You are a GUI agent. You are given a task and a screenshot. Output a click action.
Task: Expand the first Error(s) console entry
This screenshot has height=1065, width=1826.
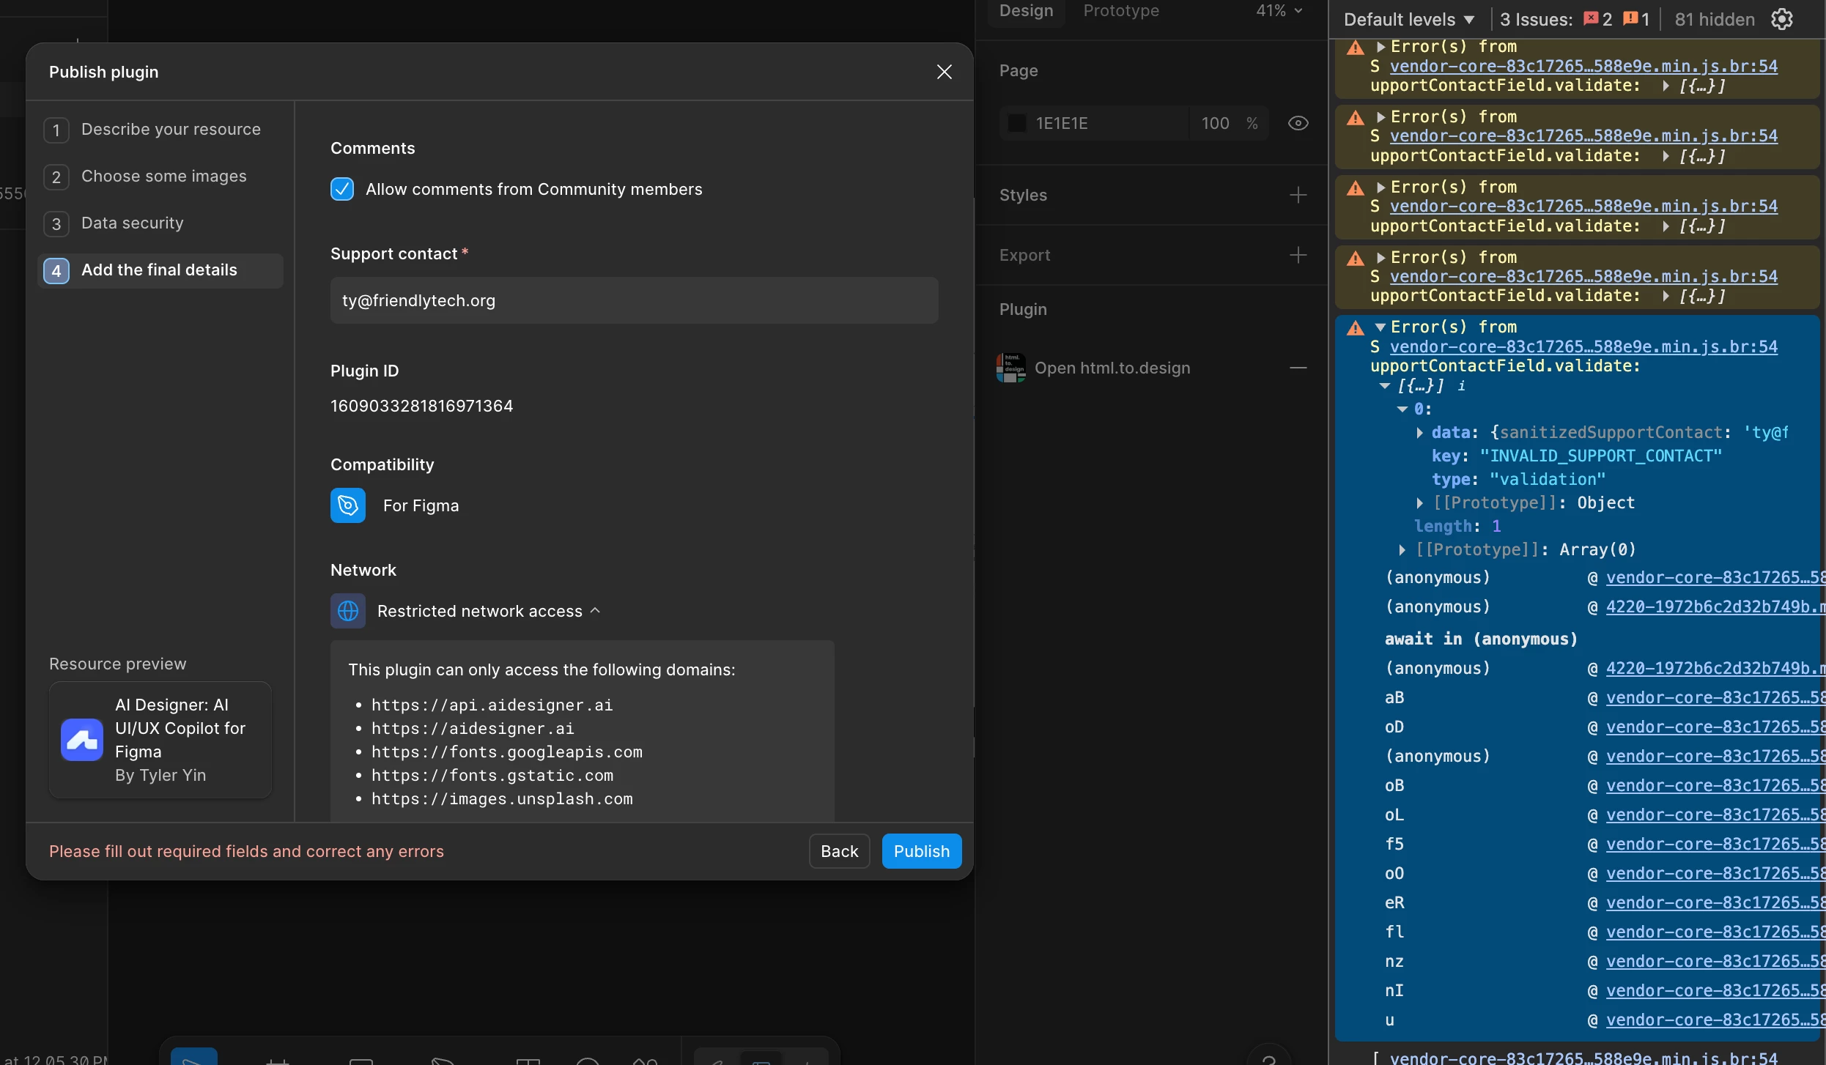pos(1380,47)
